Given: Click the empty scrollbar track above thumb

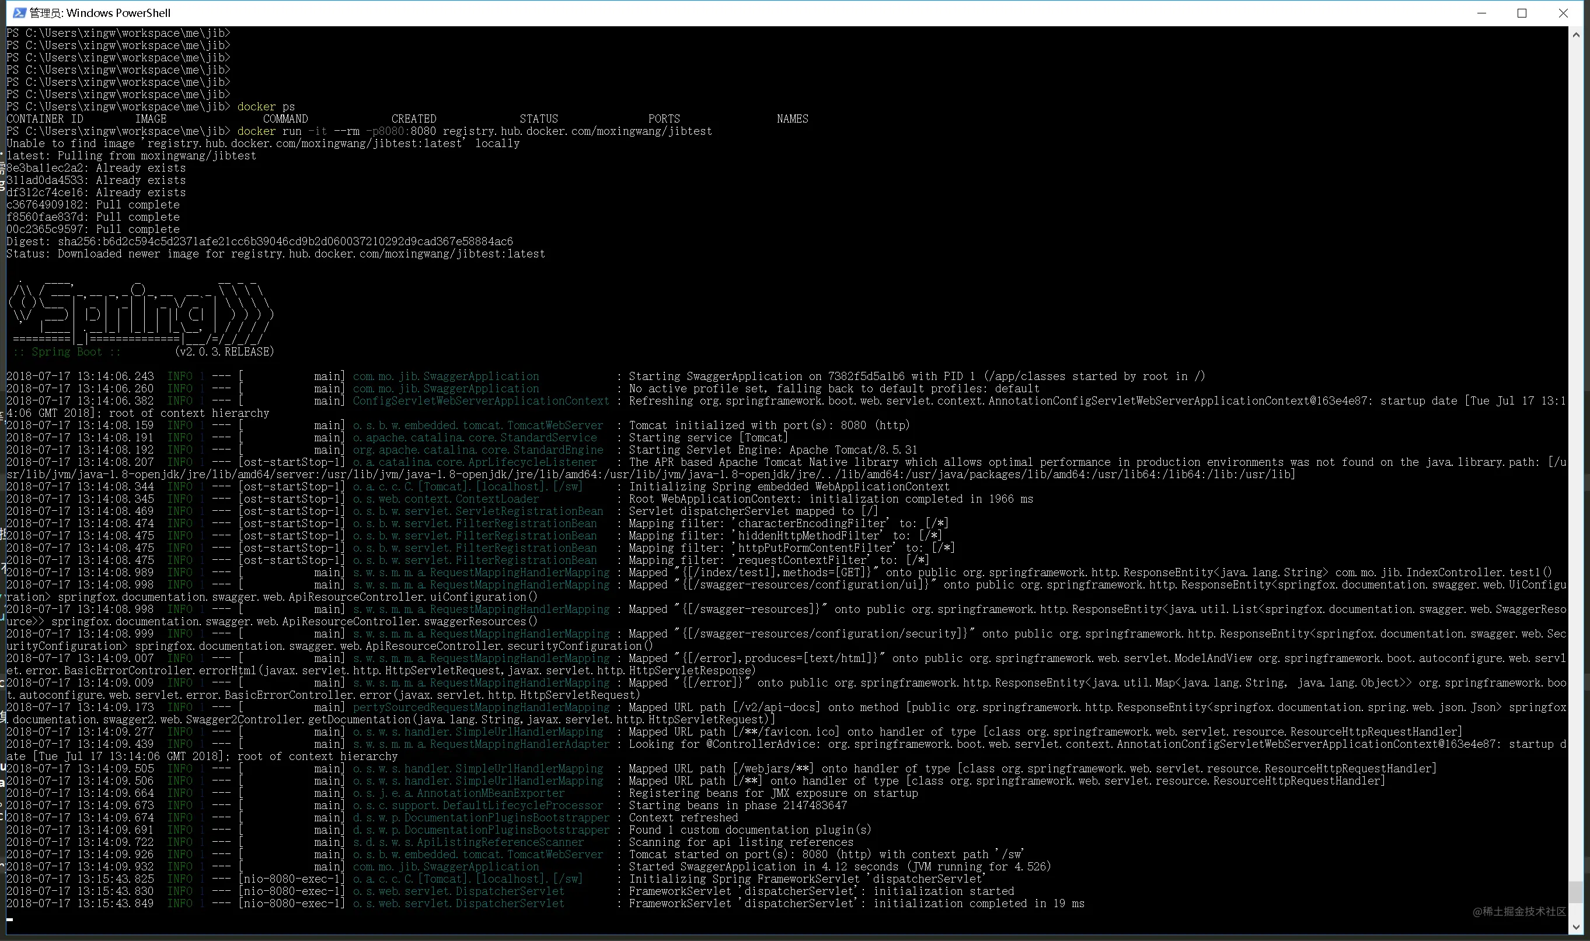Looking at the screenshot, I should pos(1575,461).
